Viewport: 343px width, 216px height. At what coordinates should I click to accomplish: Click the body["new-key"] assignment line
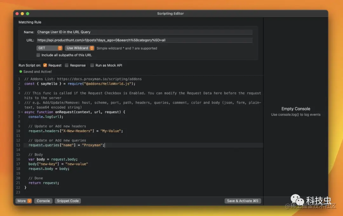[x=58, y=164]
